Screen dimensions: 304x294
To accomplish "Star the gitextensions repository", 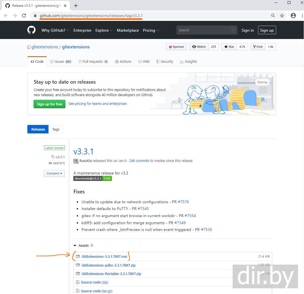I will pos(229,47).
